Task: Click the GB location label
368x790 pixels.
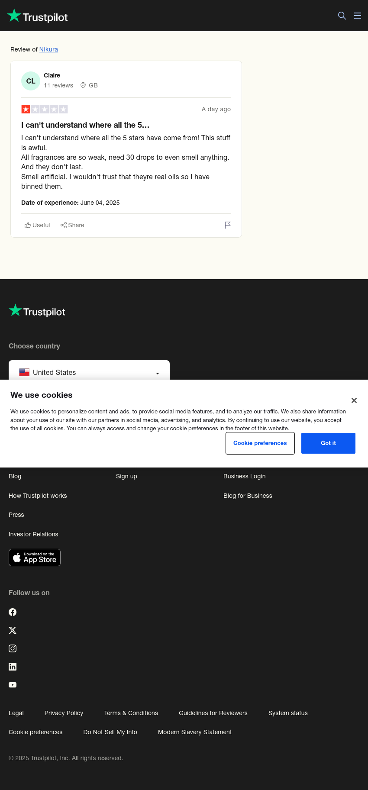Action: tap(93, 85)
